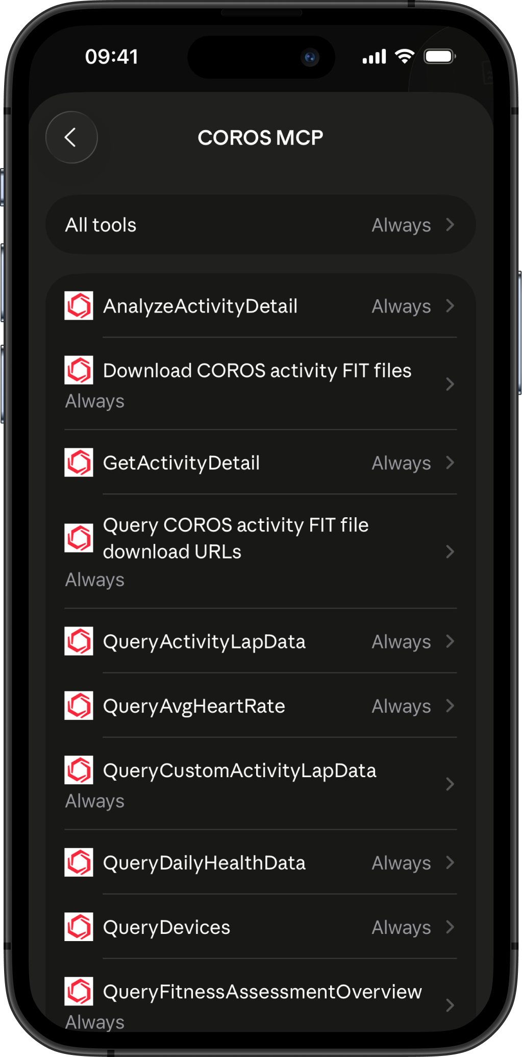522x1057 pixels.
Task: Select the GetActivityDetail tool name
Action: tap(181, 463)
